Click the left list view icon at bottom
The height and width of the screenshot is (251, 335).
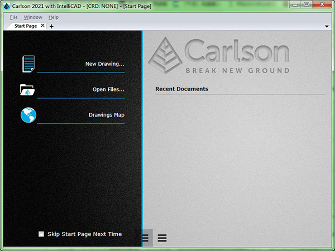[146, 238]
